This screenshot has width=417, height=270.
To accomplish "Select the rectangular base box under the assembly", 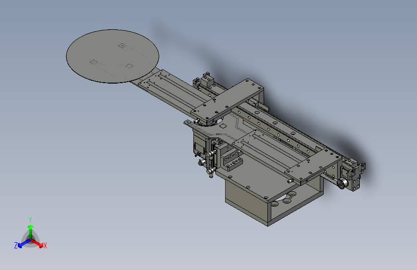I will point(274,202).
